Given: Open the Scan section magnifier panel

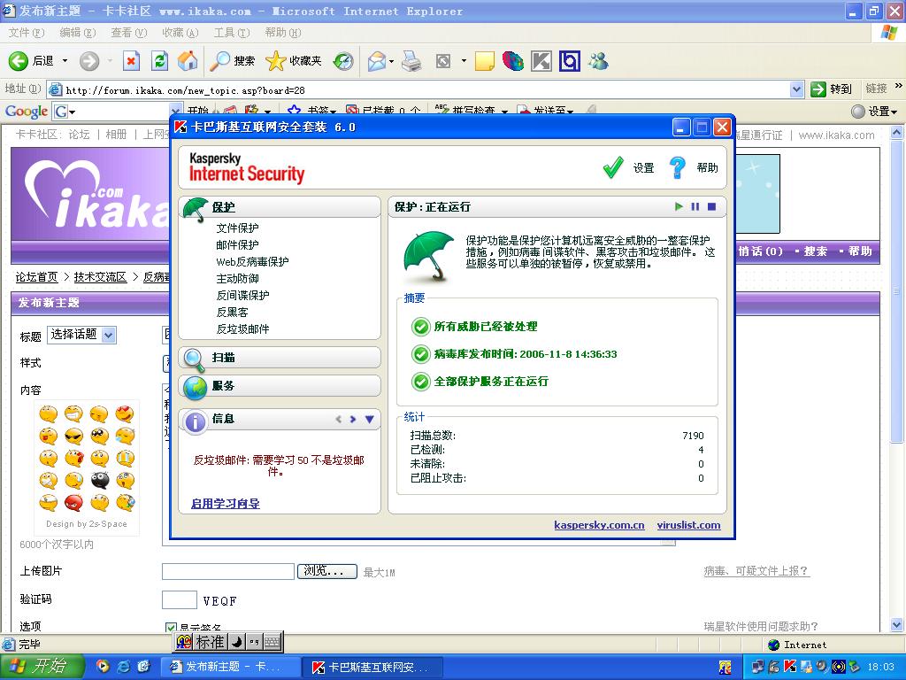Looking at the screenshot, I should 280,358.
